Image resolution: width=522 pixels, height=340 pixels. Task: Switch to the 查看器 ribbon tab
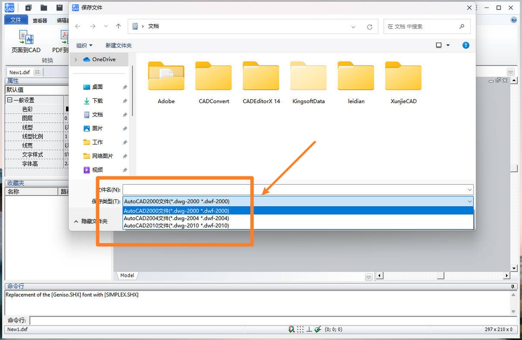tap(40, 20)
